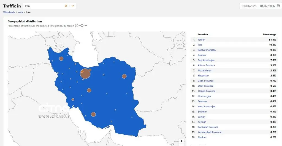The width and height of the screenshot is (282, 146).
Task: Click the 51.4% value for Tehran
Action: pos(272,40)
